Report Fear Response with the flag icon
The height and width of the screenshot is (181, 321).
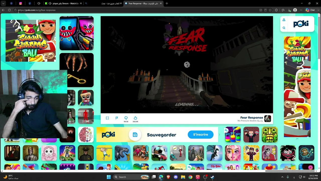117,118
